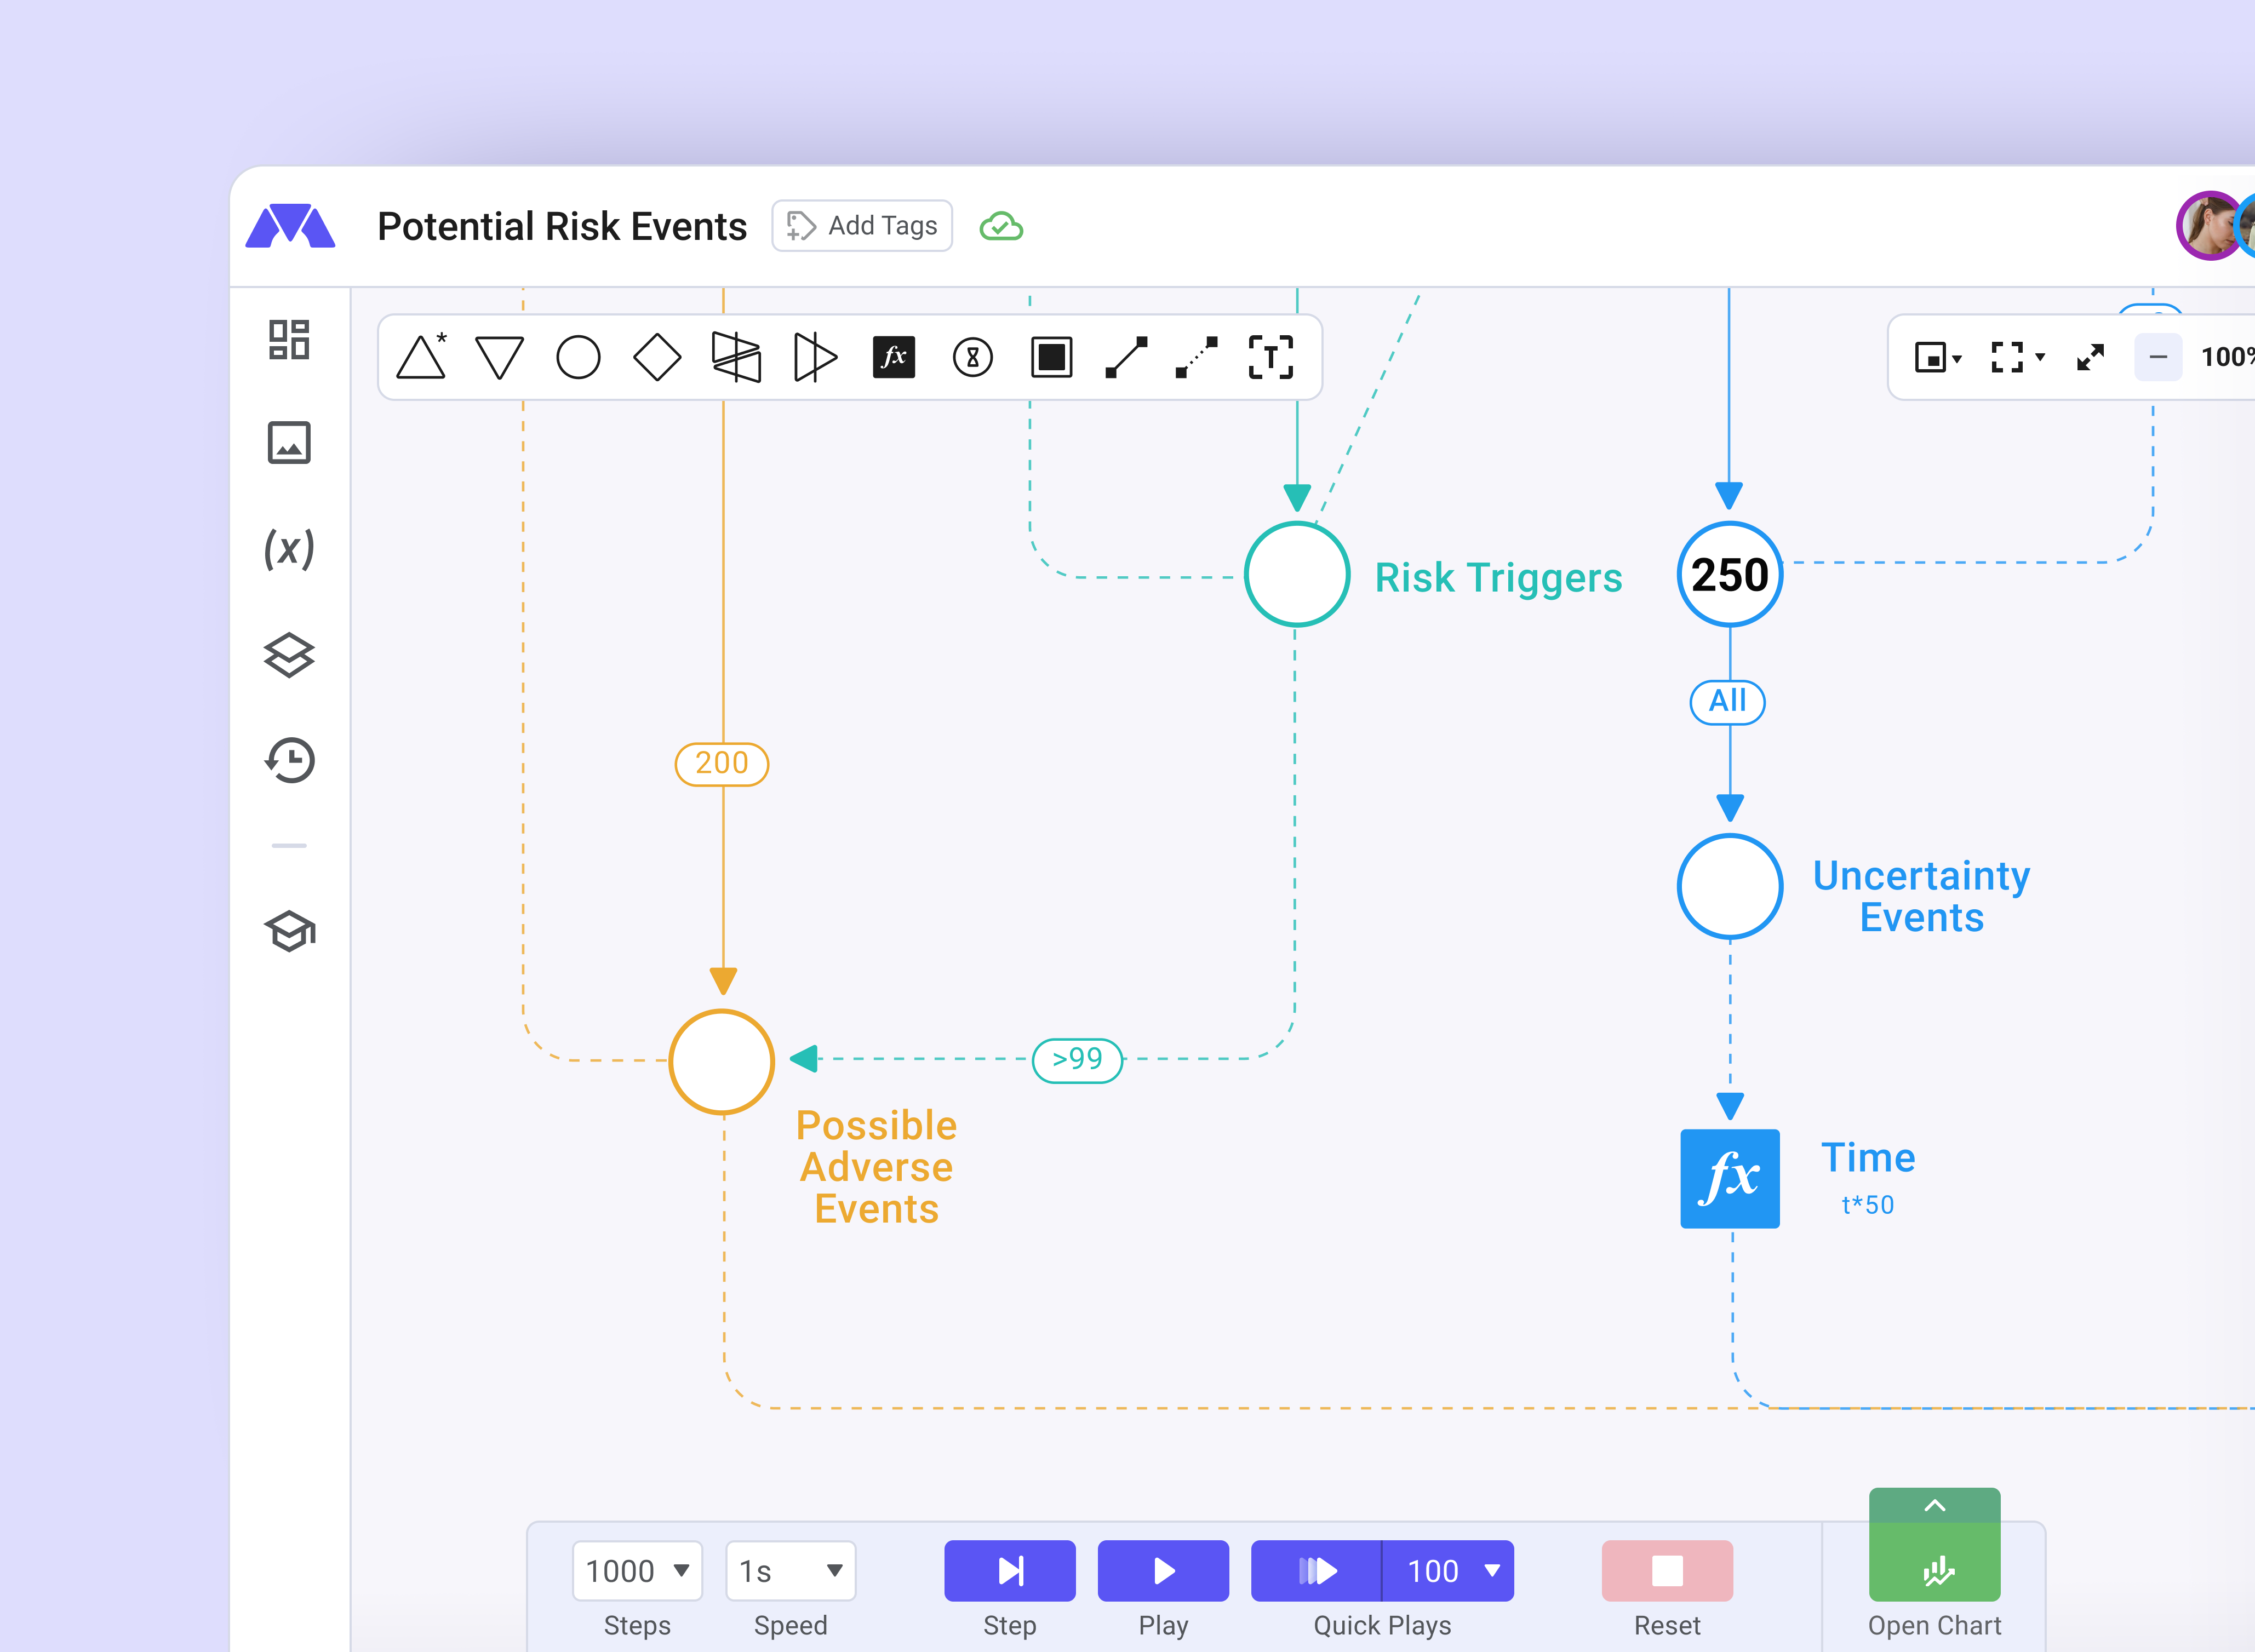Open the layers sidebar icon
2255x1652 pixels.
[289, 655]
